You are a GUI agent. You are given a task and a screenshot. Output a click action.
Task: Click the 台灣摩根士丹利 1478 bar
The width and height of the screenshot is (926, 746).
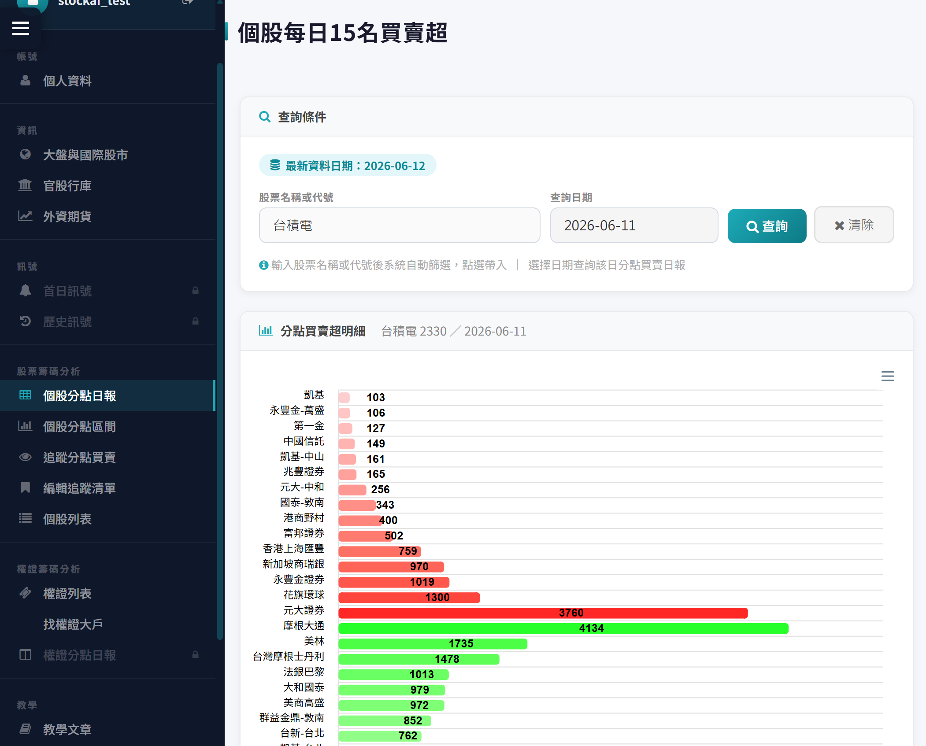[x=419, y=659]
